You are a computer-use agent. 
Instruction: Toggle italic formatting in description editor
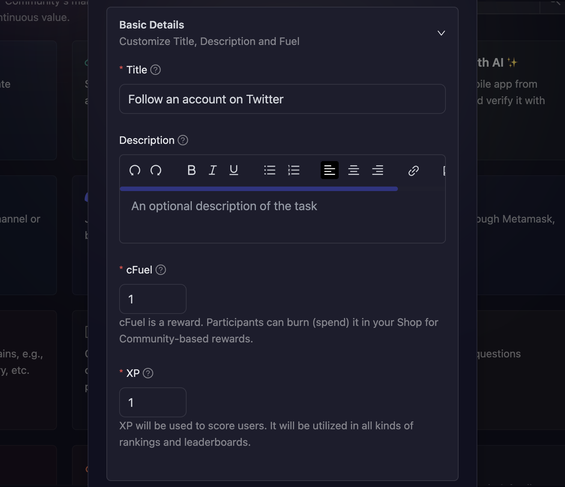pos(212,170)
